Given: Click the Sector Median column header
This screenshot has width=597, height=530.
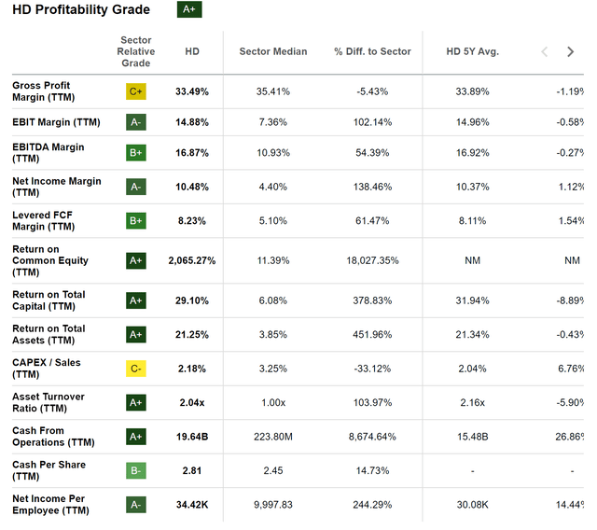Looking at the screenshot, I should point(273,51).
